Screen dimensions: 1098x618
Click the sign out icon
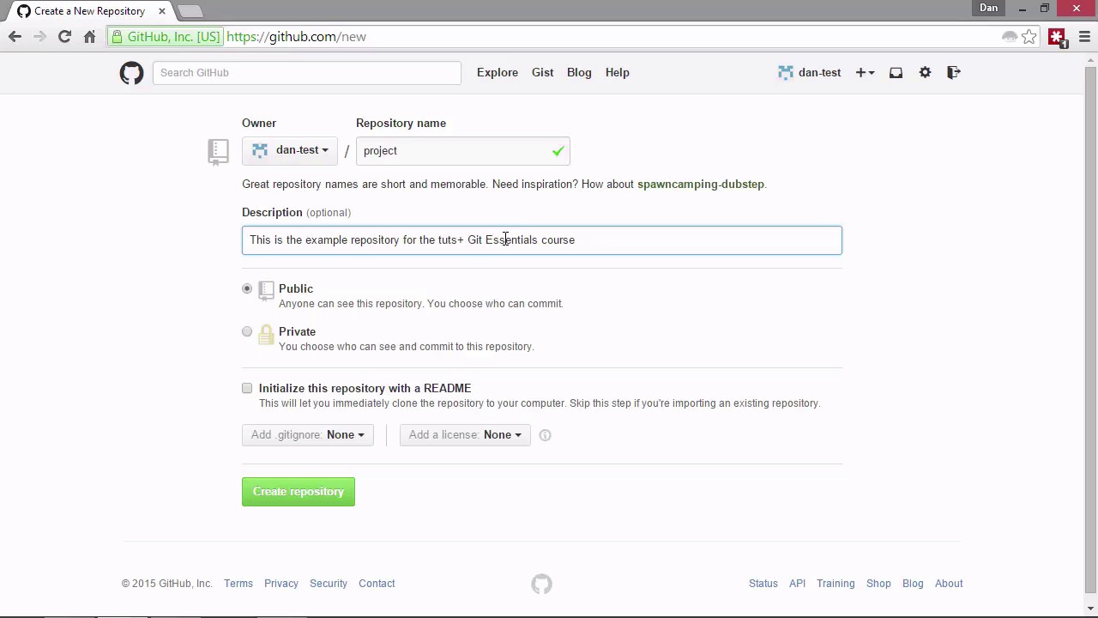pyautogui.click(x=953, y=73)
